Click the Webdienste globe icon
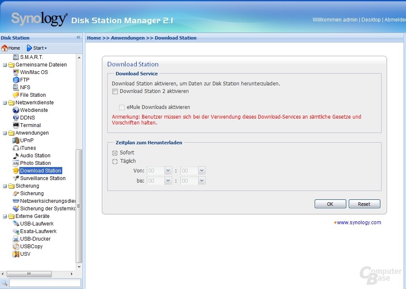This screenshot has height=289, width=406. [x=16, y=110]
